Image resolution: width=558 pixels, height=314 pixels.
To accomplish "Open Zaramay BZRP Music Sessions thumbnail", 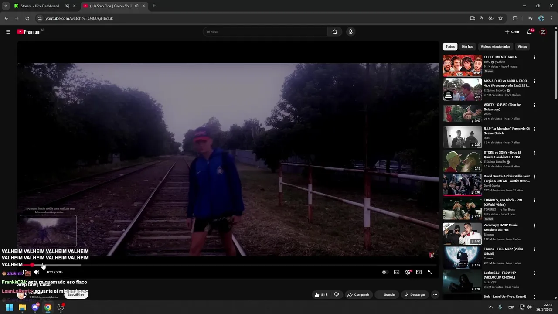I will coord(463,234).
